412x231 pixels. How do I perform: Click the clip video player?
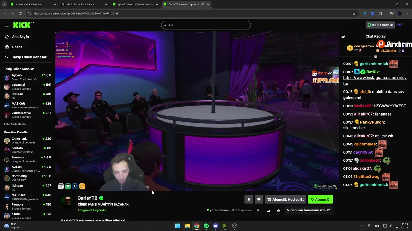pos(197,111)
